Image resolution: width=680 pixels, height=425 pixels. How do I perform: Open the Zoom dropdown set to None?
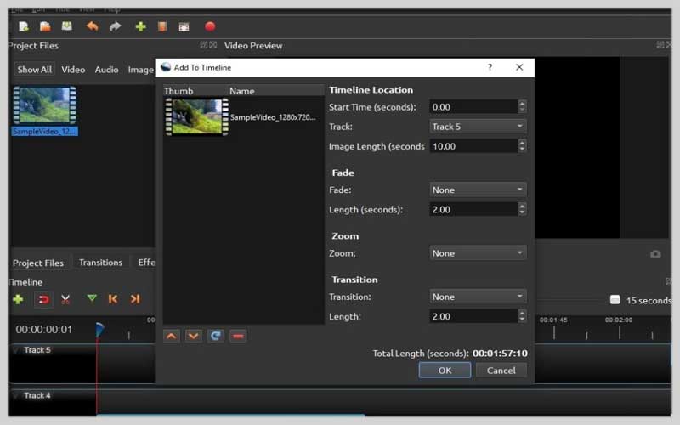tap(478, 253)
